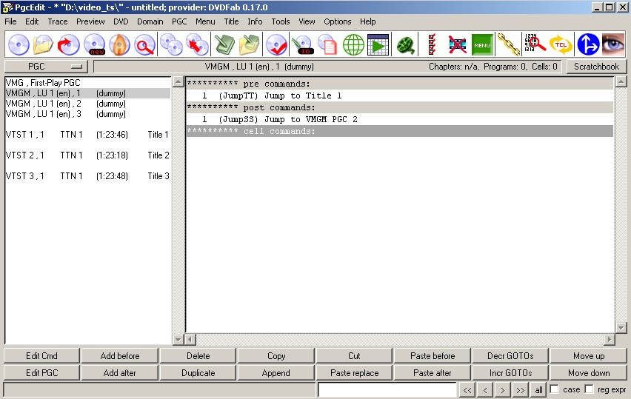Click the discs with red arrow icon

pos(197,44)
